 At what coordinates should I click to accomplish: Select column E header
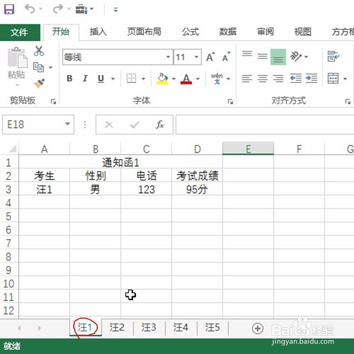[248, 148]
